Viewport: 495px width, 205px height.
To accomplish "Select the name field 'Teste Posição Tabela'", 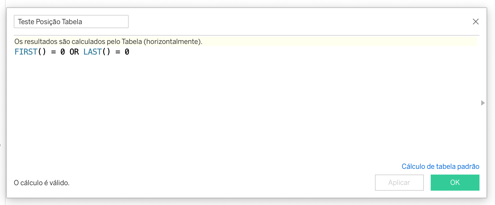I will click(x=71, y=22).
